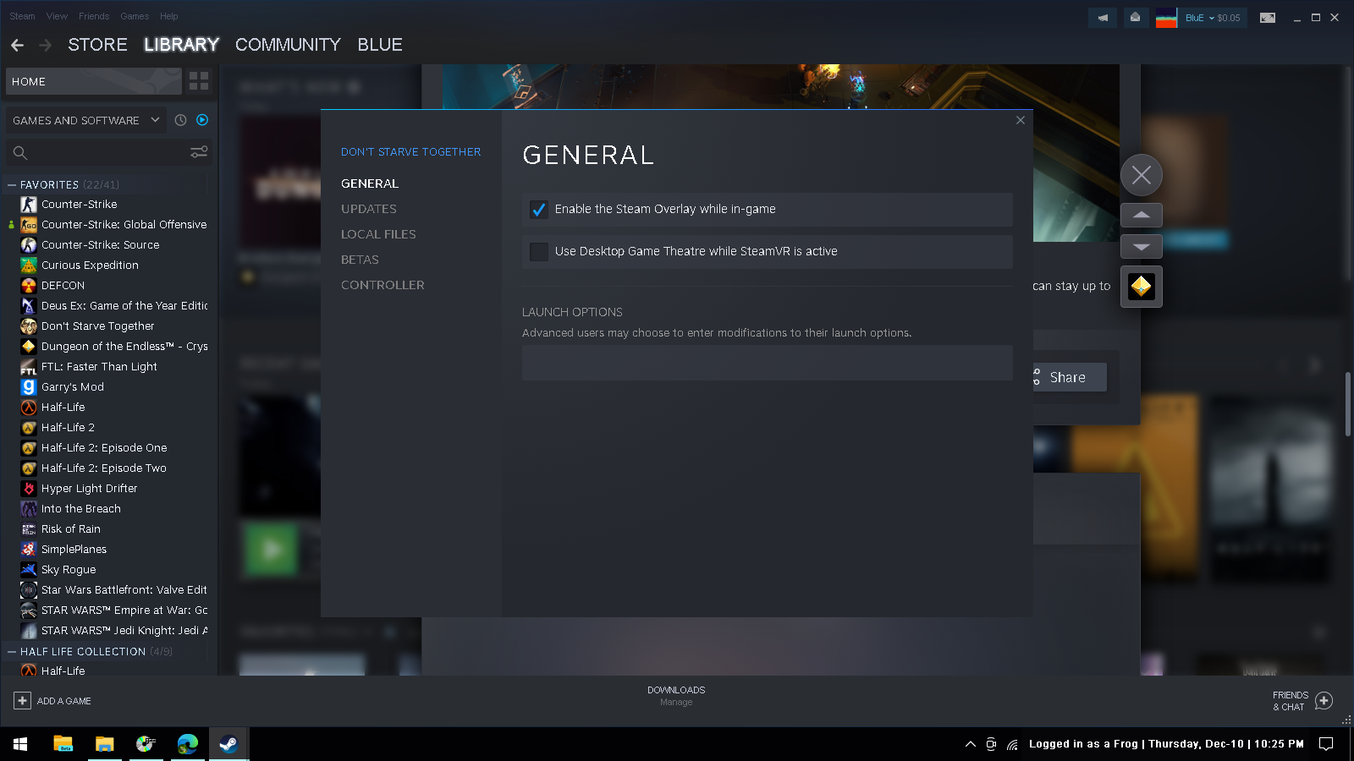The width and height of the screenshot is (1354, 761).
Task: Open Windows Start menu
Action: click(20, 744)
